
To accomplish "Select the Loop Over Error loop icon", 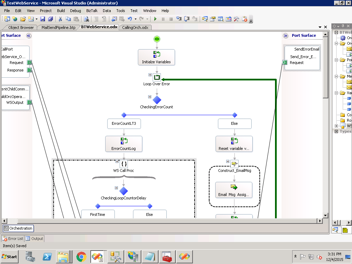I will pos(157,77).
